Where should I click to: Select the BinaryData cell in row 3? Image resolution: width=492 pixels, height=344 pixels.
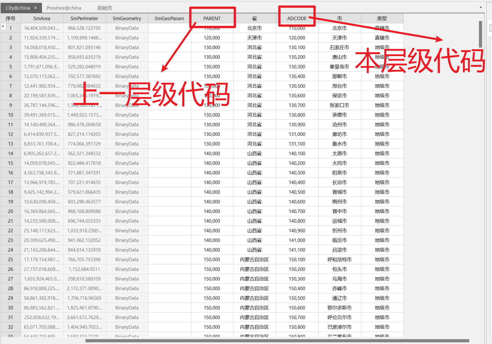(x=127, y=47)
